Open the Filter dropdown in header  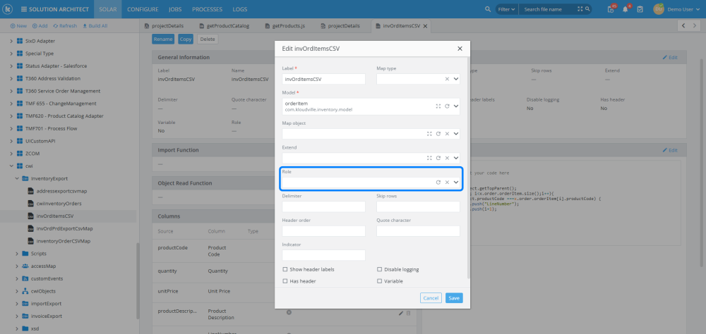pyautogui.click(x=507, y=9)
